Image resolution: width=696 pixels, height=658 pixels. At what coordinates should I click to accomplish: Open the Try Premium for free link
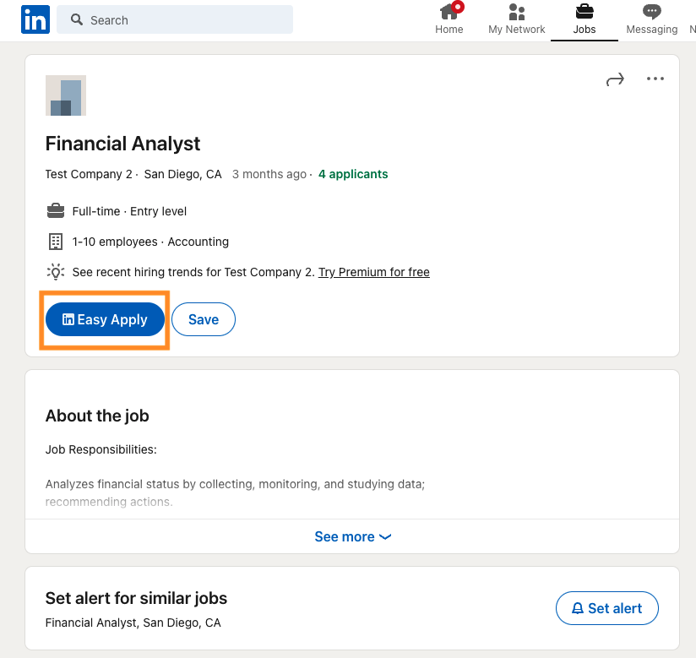(x=373, y=272)
